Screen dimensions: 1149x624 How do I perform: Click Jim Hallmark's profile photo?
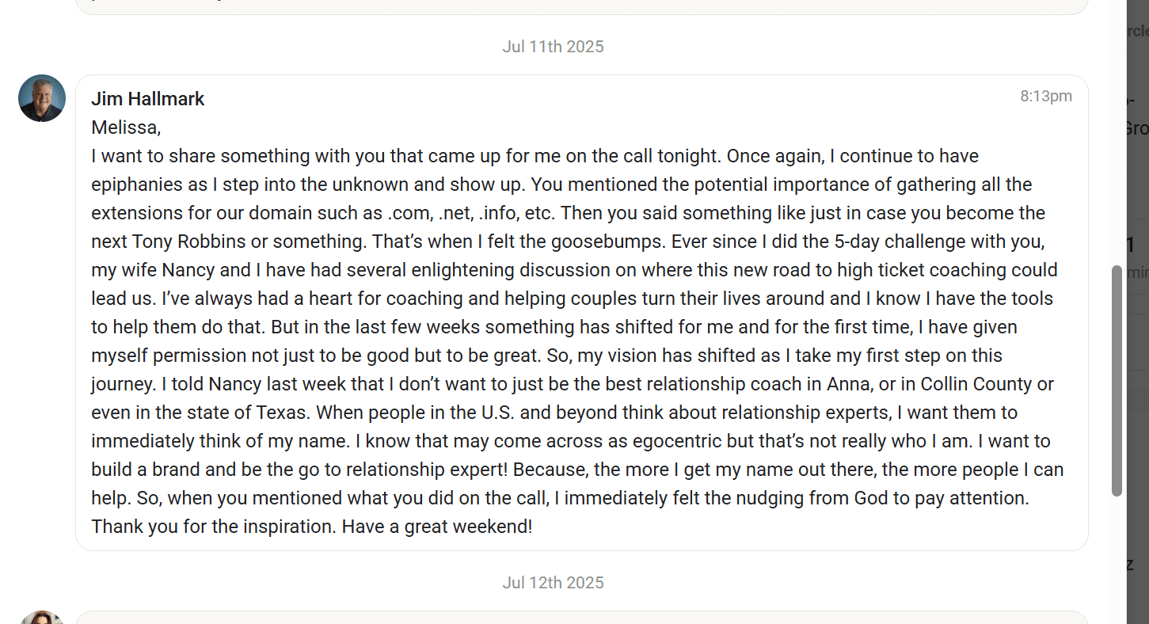click(42, 98)
